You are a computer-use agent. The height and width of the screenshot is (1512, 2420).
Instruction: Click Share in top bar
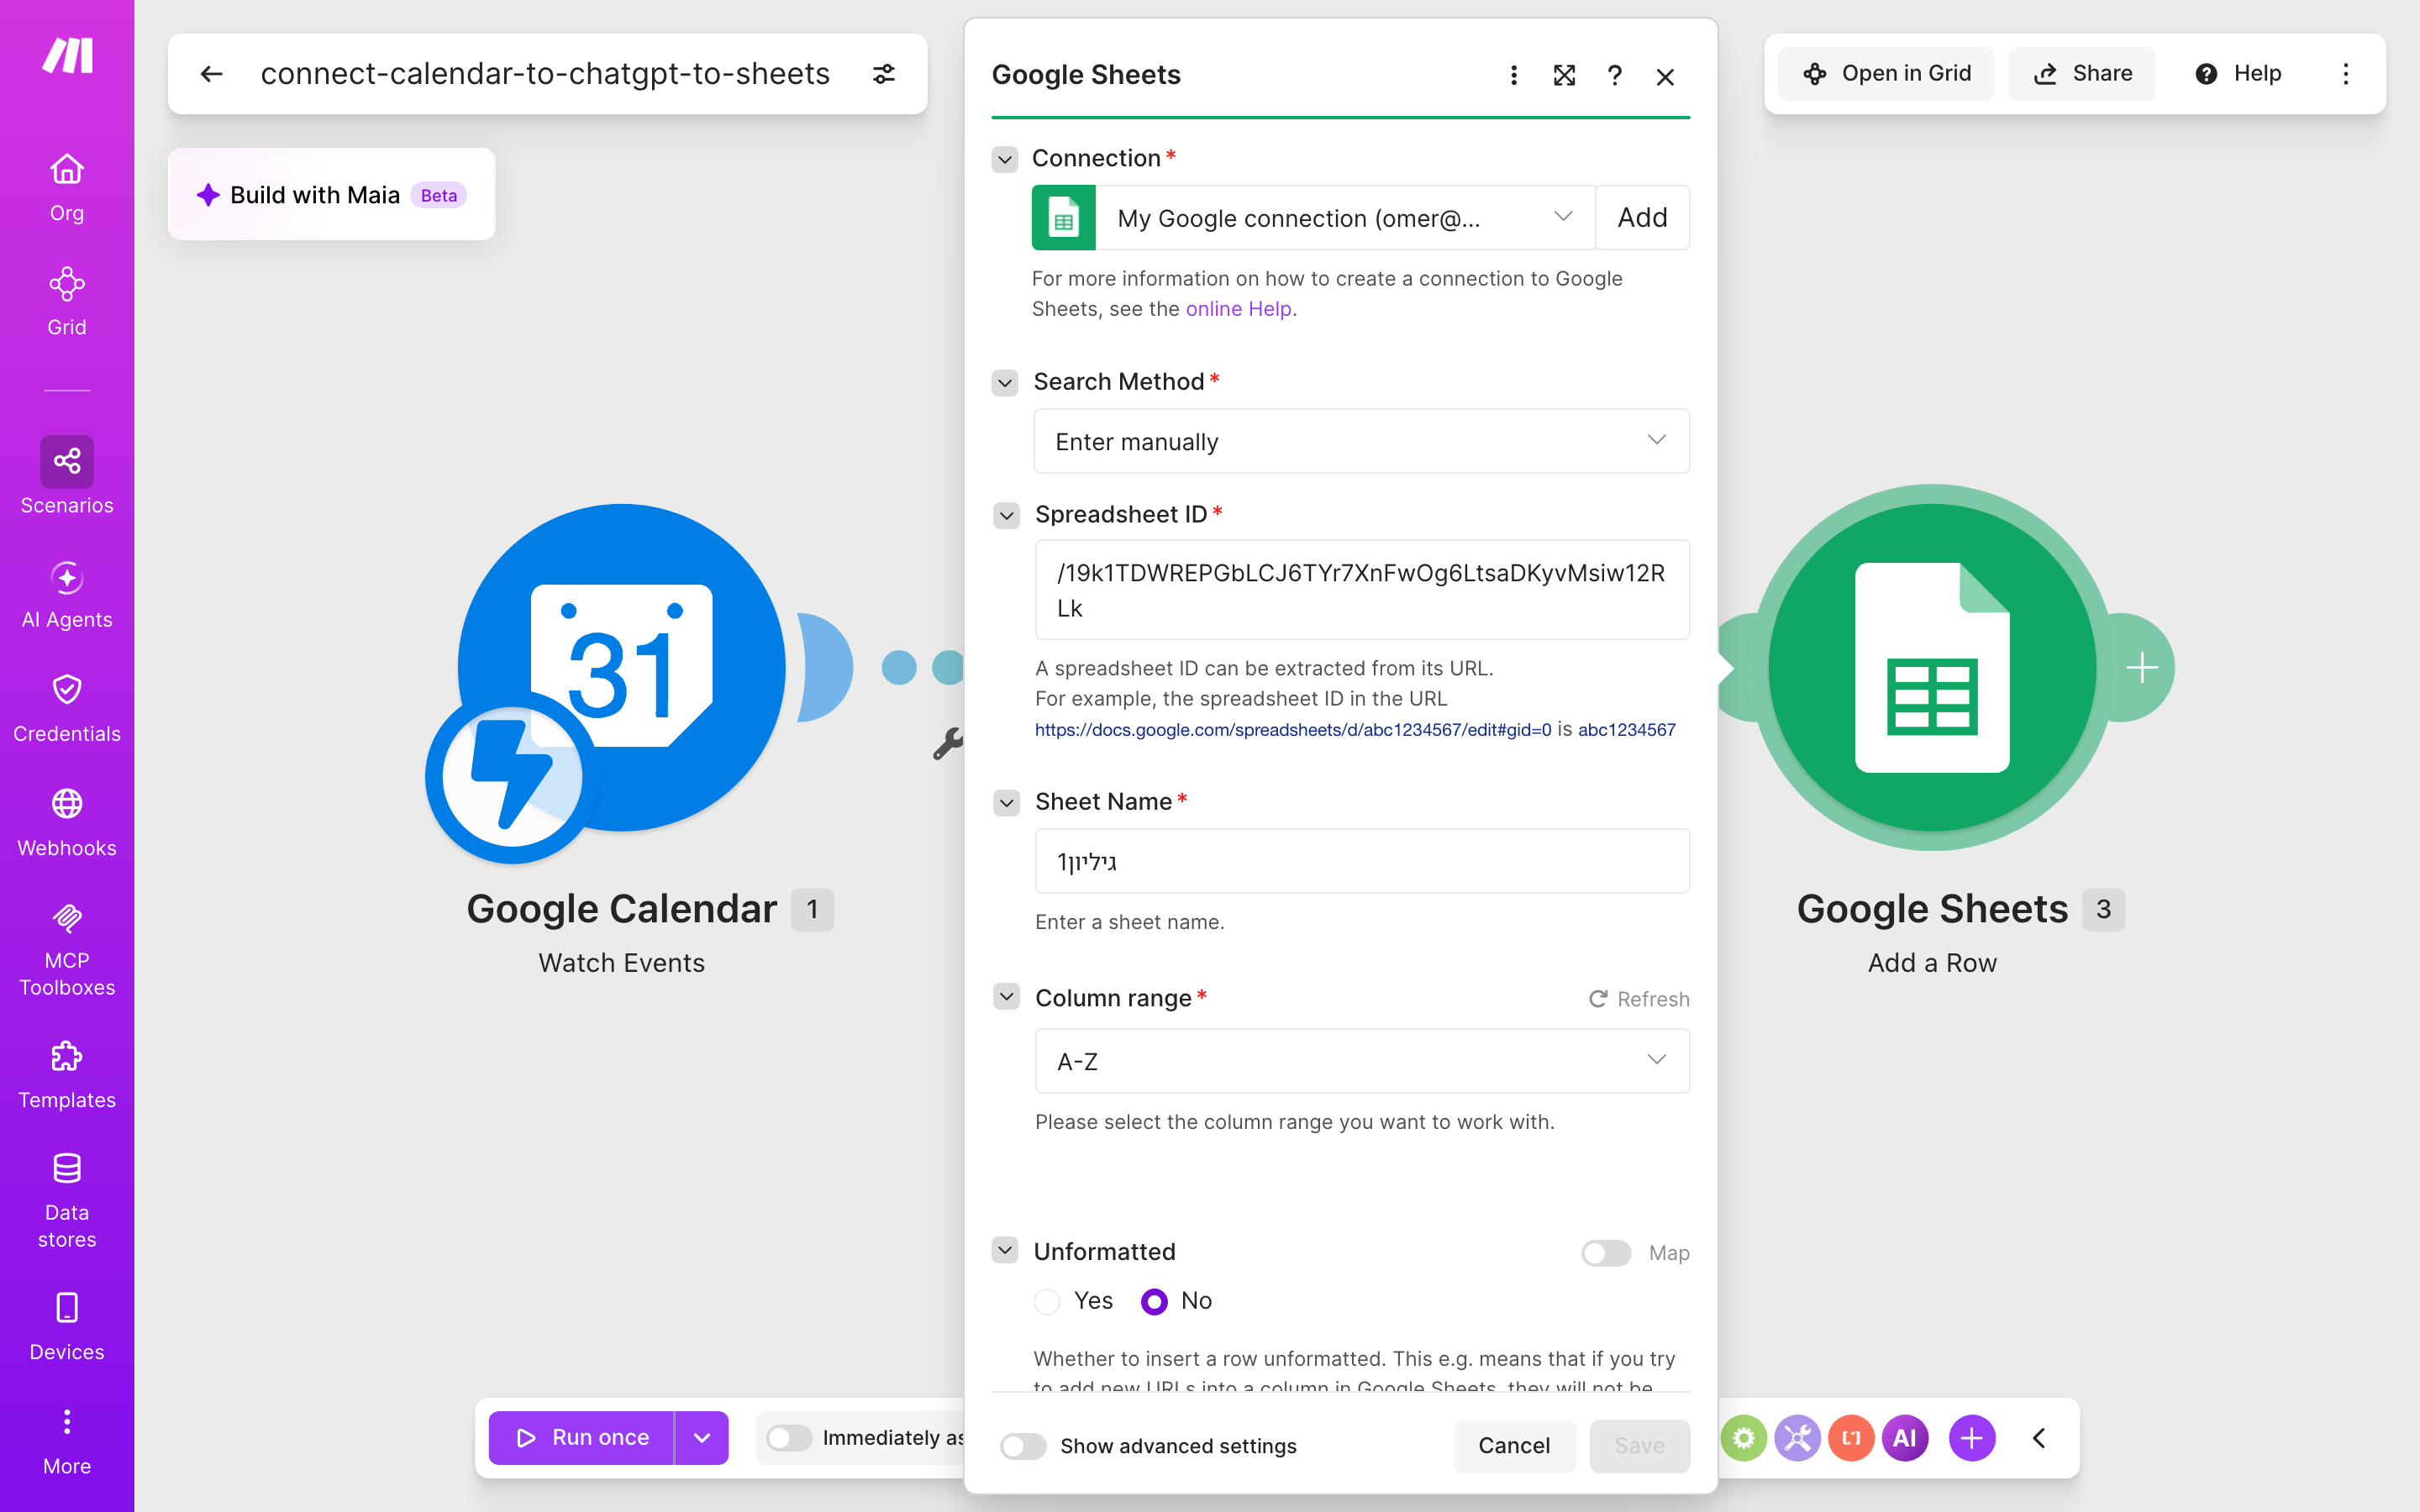click(x=2082, y=74)
